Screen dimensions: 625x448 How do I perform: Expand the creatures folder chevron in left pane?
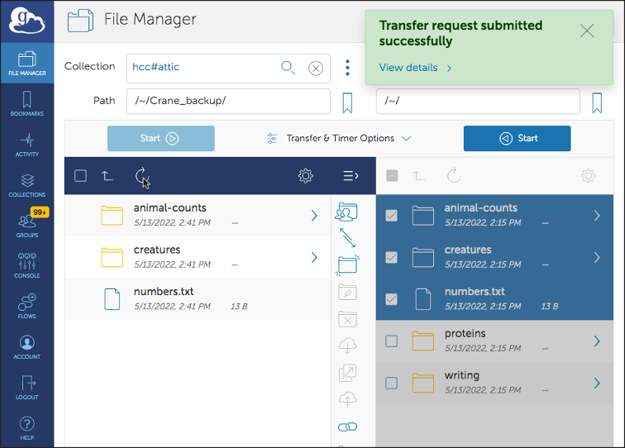(314, 258)
